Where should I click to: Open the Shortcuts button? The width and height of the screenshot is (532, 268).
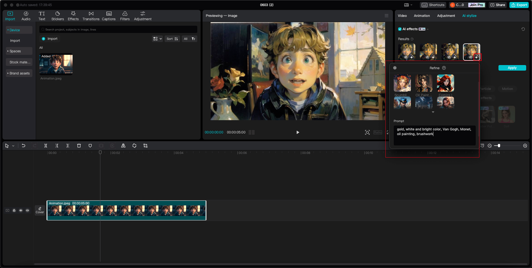coord(433,5)
